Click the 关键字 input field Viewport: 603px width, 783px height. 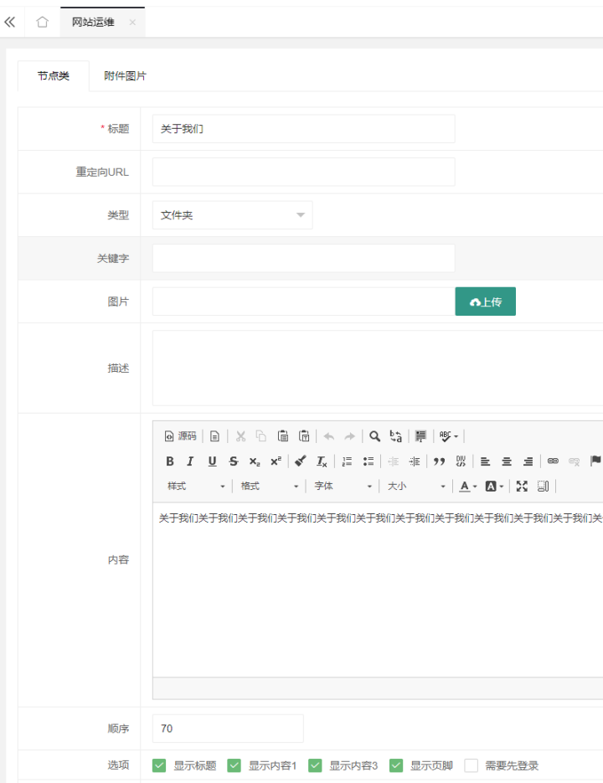pos(303,259)
